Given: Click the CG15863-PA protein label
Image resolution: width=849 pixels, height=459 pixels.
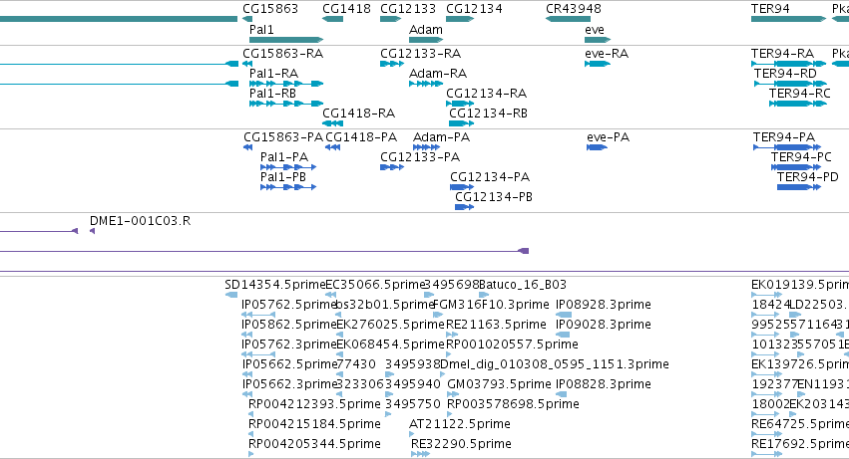Looking at the screenshot, I should pos(283,137).
